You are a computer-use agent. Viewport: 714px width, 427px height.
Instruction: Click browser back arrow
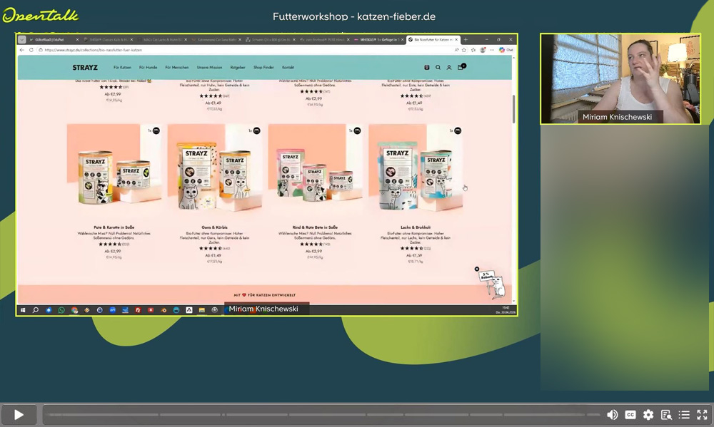point(22,50)
